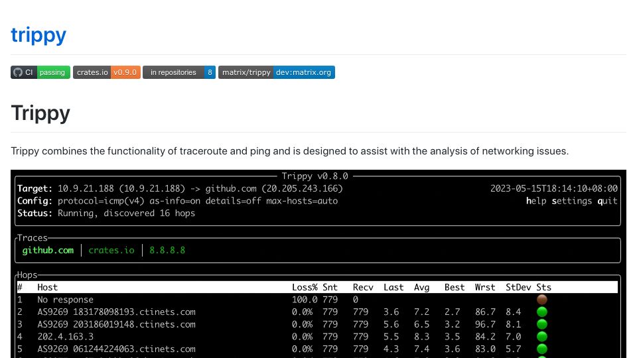Click the Snt column header
The width and height of the screenshot is (637, 358).
(330, 287)
